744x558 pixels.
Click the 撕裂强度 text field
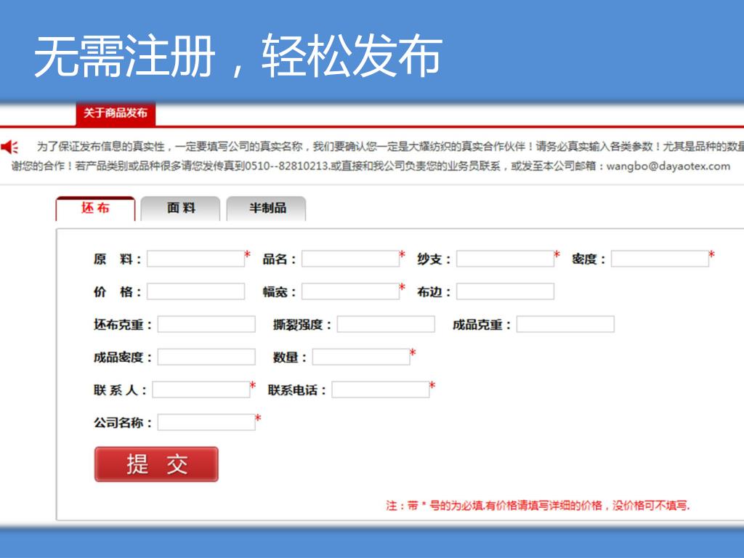point(386,325)
